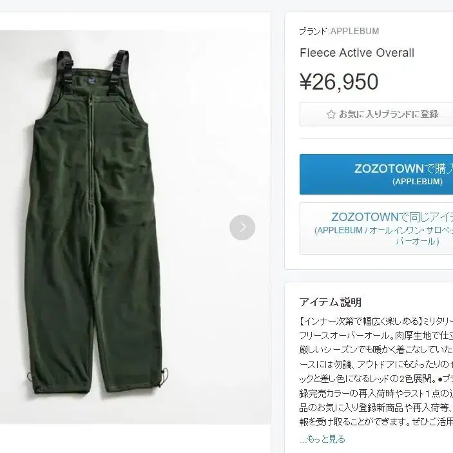Buy the item on ZOZOTOWN
The width and height of the screenshot is (453, 453).
(376, 174)
